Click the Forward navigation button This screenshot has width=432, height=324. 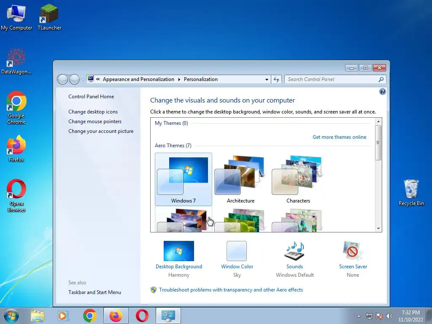[x=74, y=79]
